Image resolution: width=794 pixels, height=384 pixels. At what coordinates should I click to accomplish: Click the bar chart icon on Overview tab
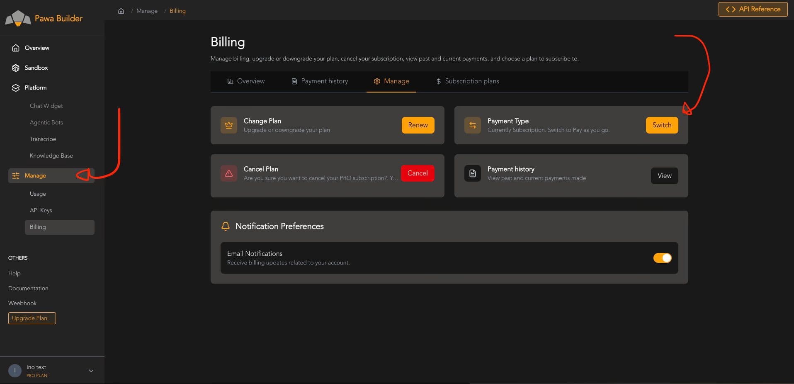point(230,81)
